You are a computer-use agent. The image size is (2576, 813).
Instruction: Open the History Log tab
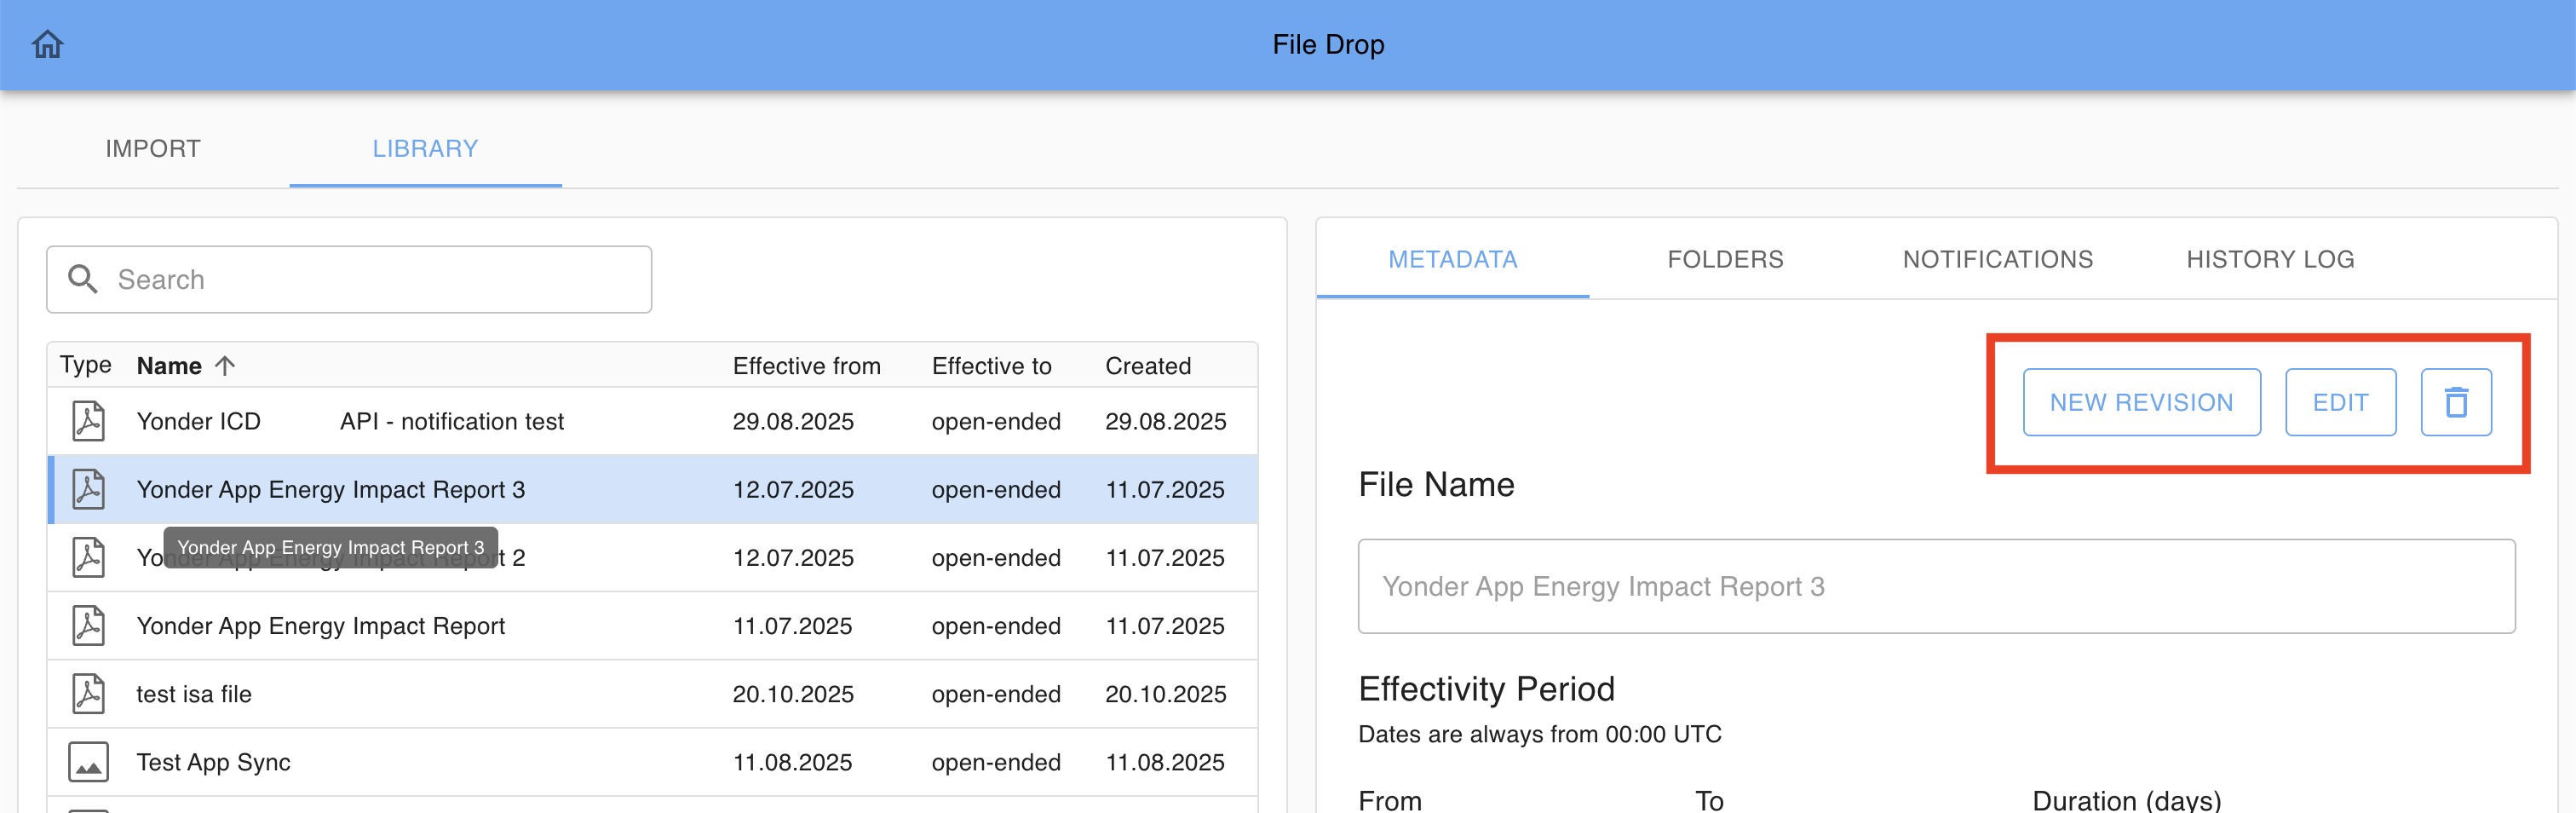pyautogui.click(x=2270, y=260)
